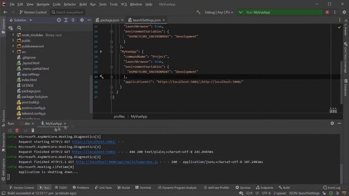349x196 pixels.
Task: Open the Problems tool window
Action: (x=81, y=187)
